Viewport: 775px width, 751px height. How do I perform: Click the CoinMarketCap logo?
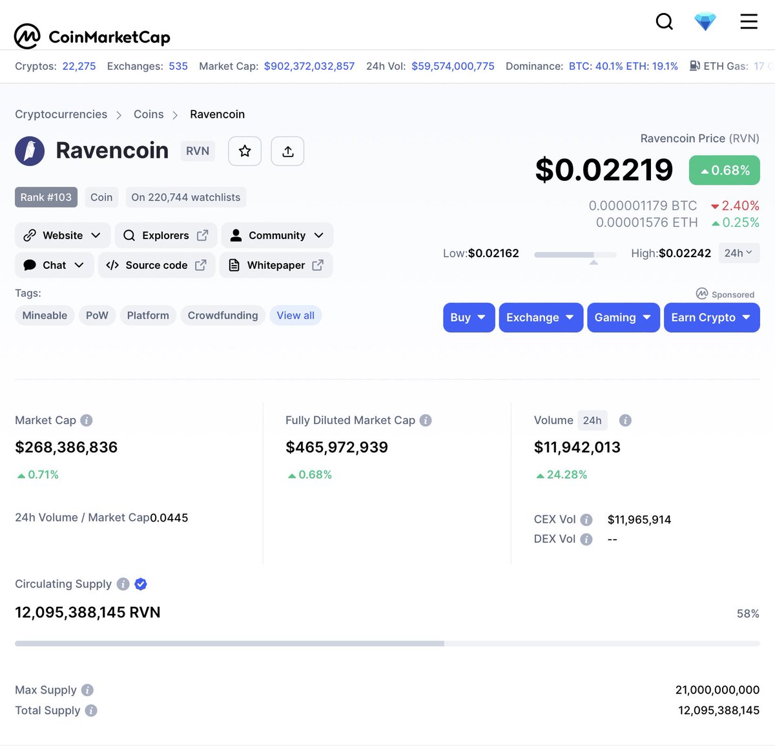tap(92, 37)
